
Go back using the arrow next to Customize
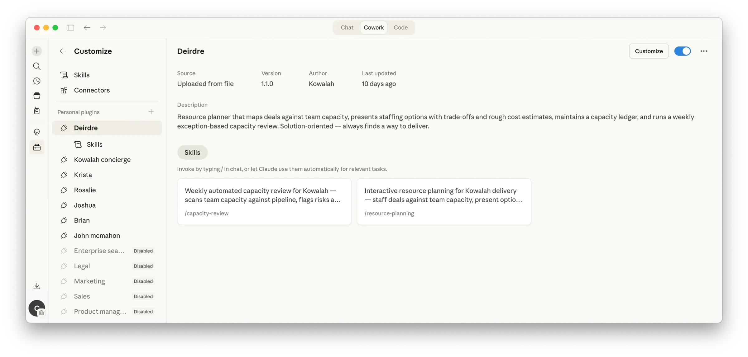coord(63,51)
